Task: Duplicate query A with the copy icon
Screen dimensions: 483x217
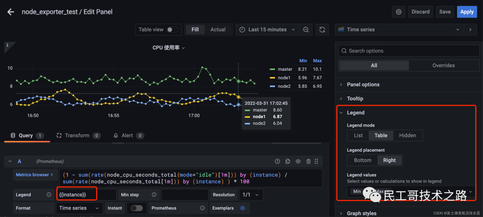Action: [288, 161]
